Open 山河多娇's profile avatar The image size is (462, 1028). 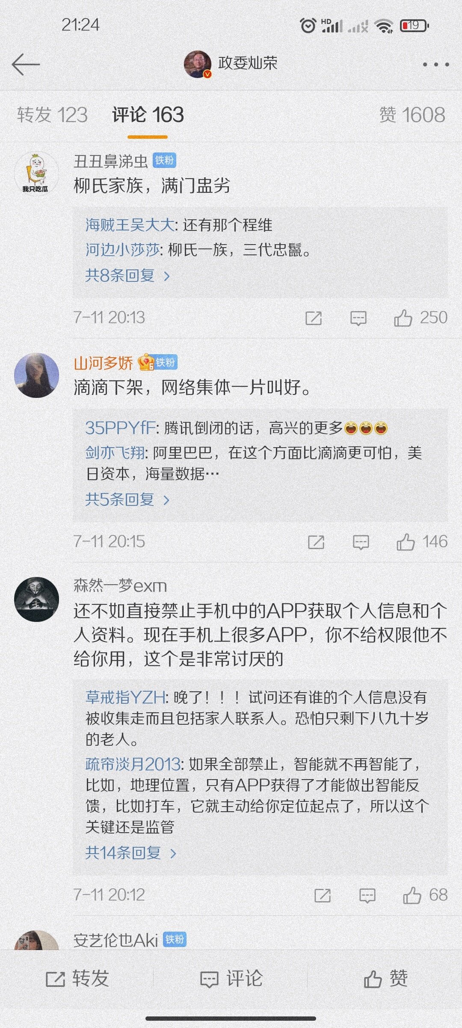(36, 375)
